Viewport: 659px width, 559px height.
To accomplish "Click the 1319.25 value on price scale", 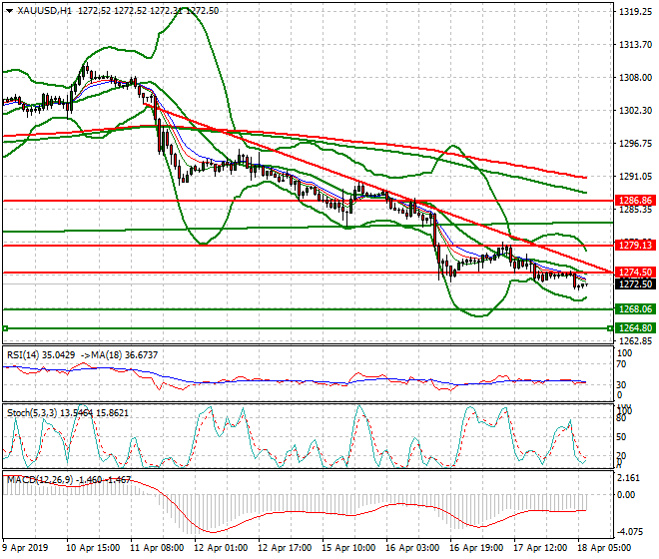I will point(634,13).
